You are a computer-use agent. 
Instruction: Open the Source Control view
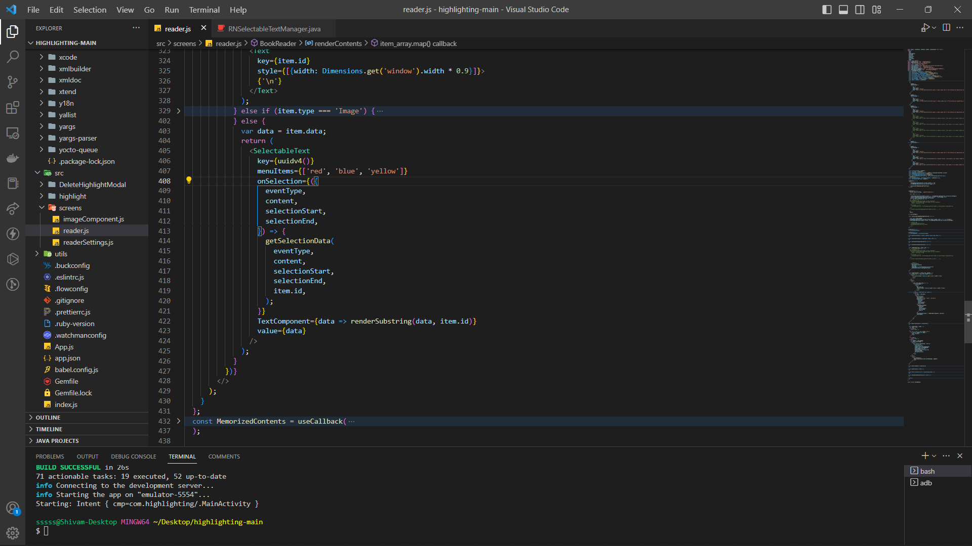tap(13, 82)
